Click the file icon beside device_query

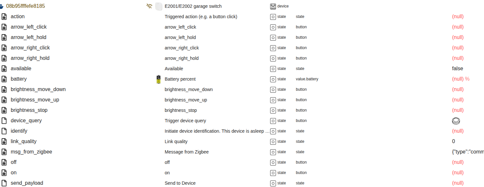pos(4,121)
